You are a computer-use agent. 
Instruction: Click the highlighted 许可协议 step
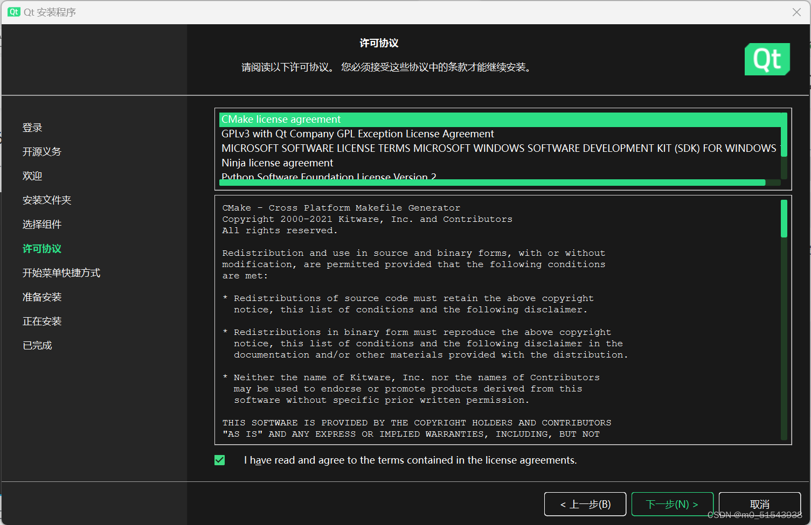pyautogui.click(x=42, y=249)
